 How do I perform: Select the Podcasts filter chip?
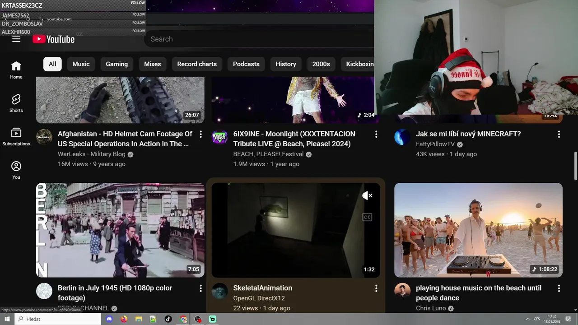246,64
